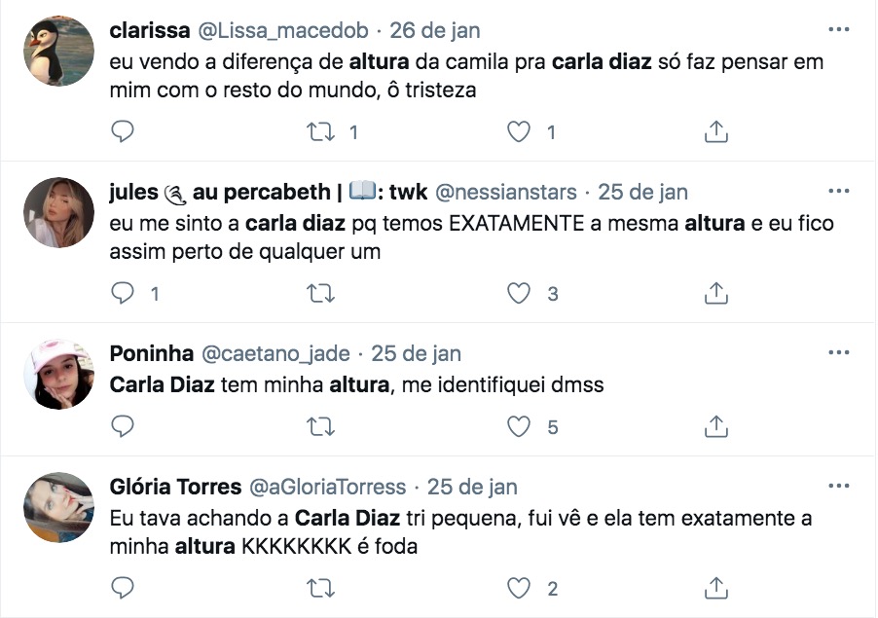The height and width of the screenshot is (618, 878).
Task: Visit Glória Torres' profile name link
Action: [x=174, y=486]
